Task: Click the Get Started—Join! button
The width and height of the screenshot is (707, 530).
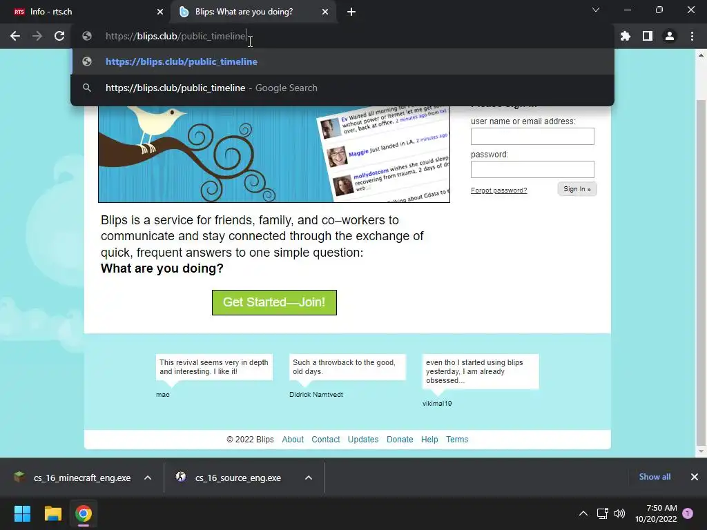Action: (274, 302)
